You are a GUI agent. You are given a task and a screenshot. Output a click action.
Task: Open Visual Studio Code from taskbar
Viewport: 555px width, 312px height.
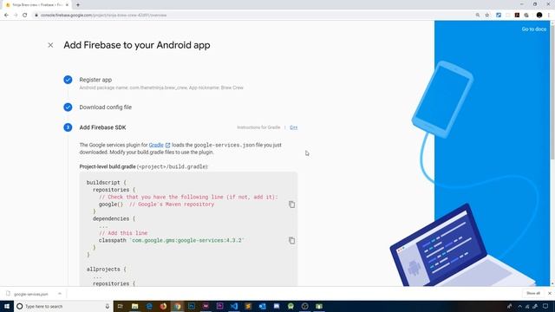[234, 306]
